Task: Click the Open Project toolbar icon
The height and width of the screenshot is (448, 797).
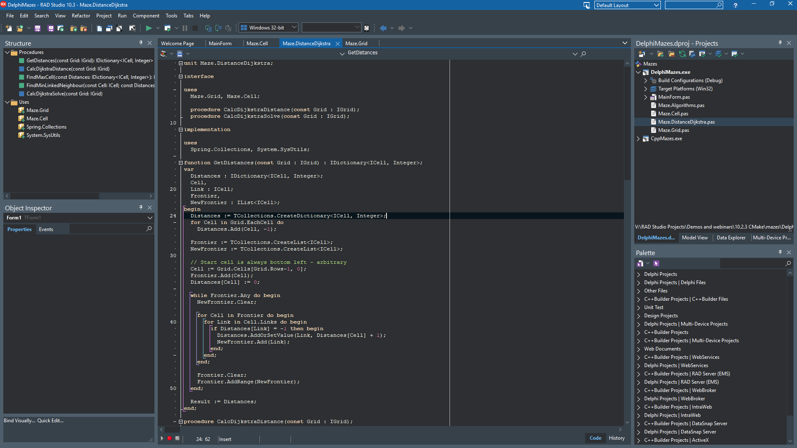Action: (x=61, y=28)
